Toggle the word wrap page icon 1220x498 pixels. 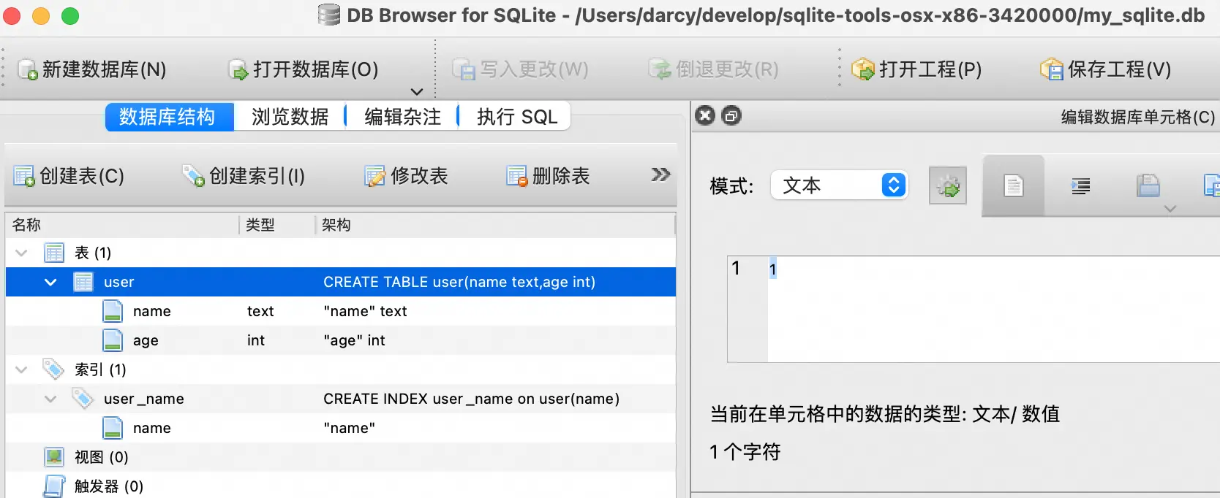pos(1013,185)
